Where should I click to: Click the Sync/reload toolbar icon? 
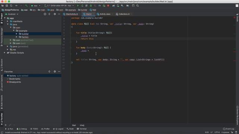[11, 6]
